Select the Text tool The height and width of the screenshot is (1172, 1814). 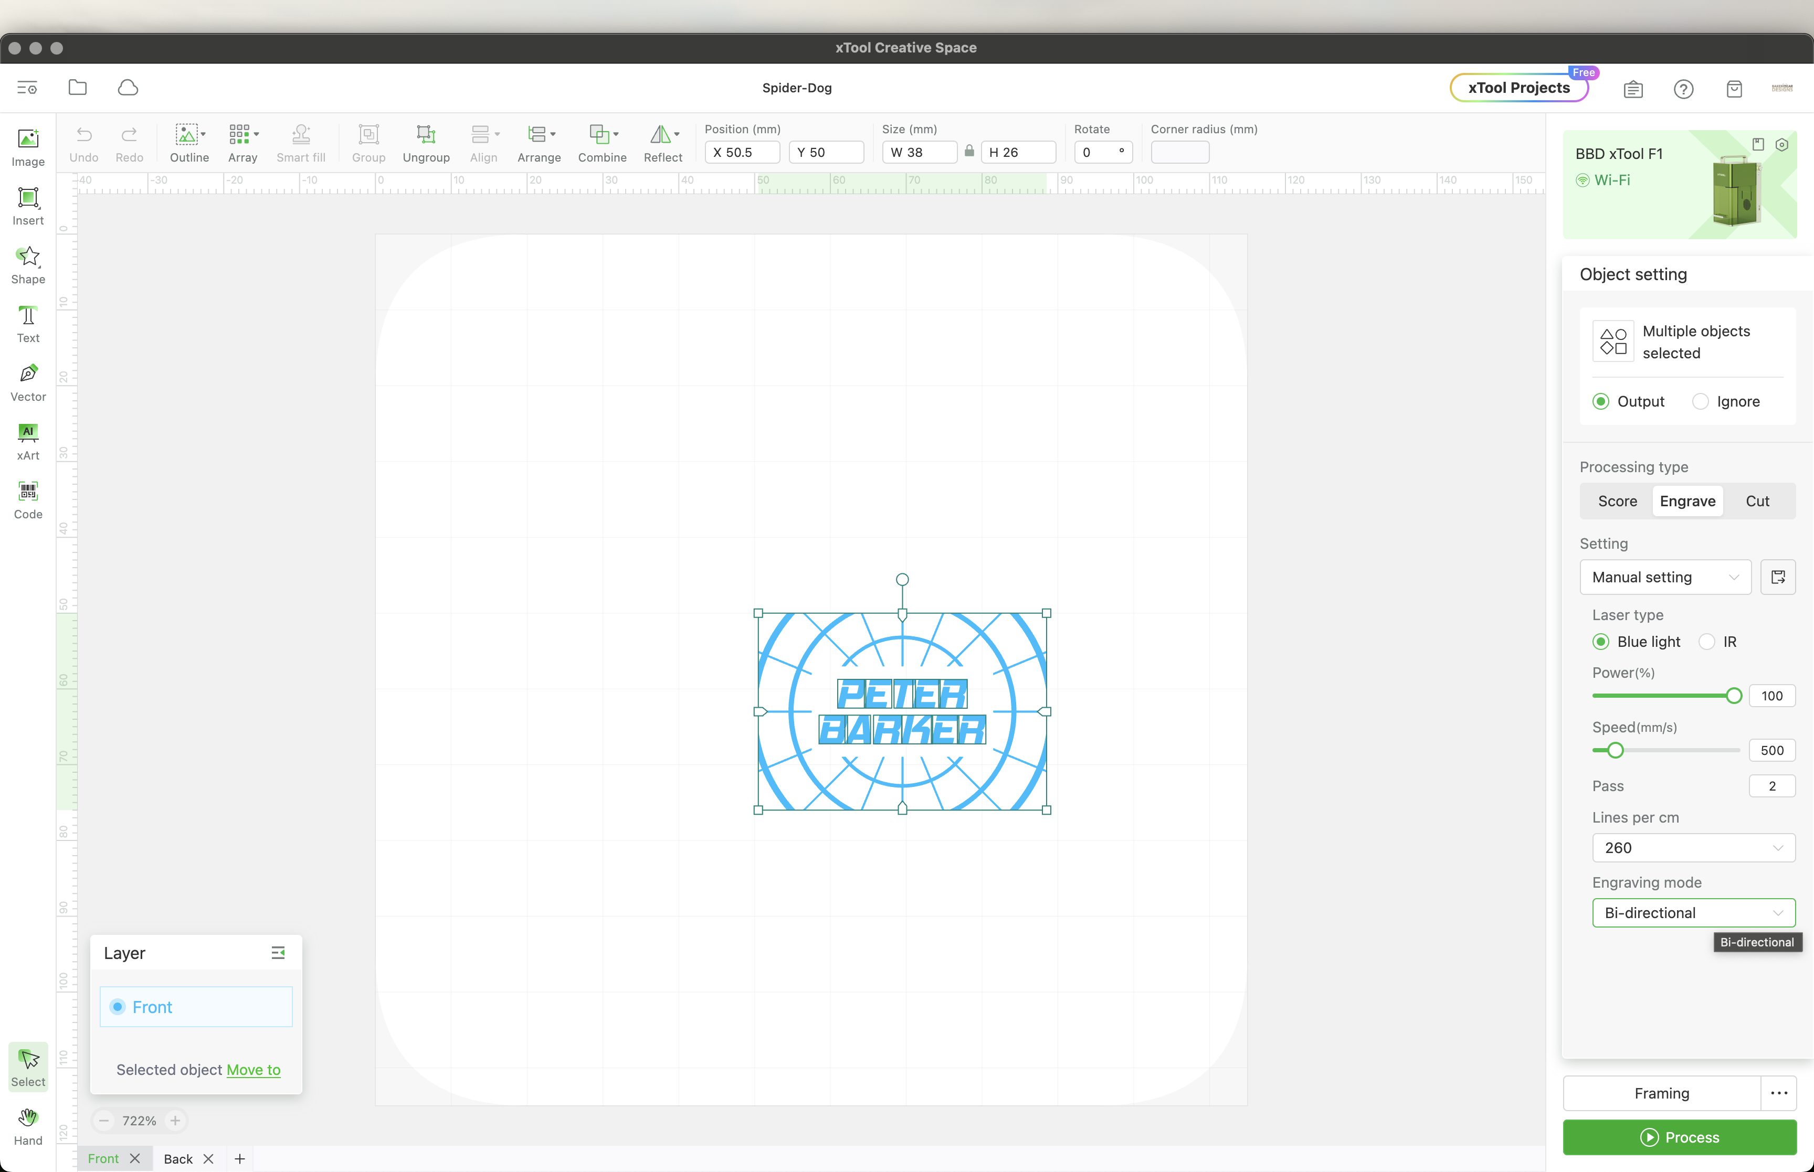pyautogui.click(x=28, y=324)
